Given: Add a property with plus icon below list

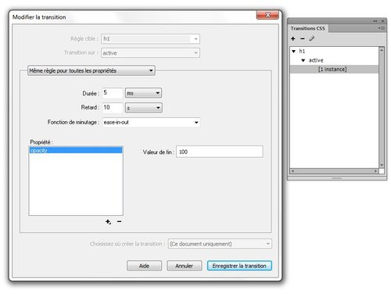Looking at the screenshot, I should click(108, 222).
